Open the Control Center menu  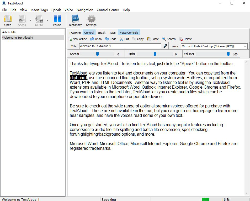(x=108, y=10)
